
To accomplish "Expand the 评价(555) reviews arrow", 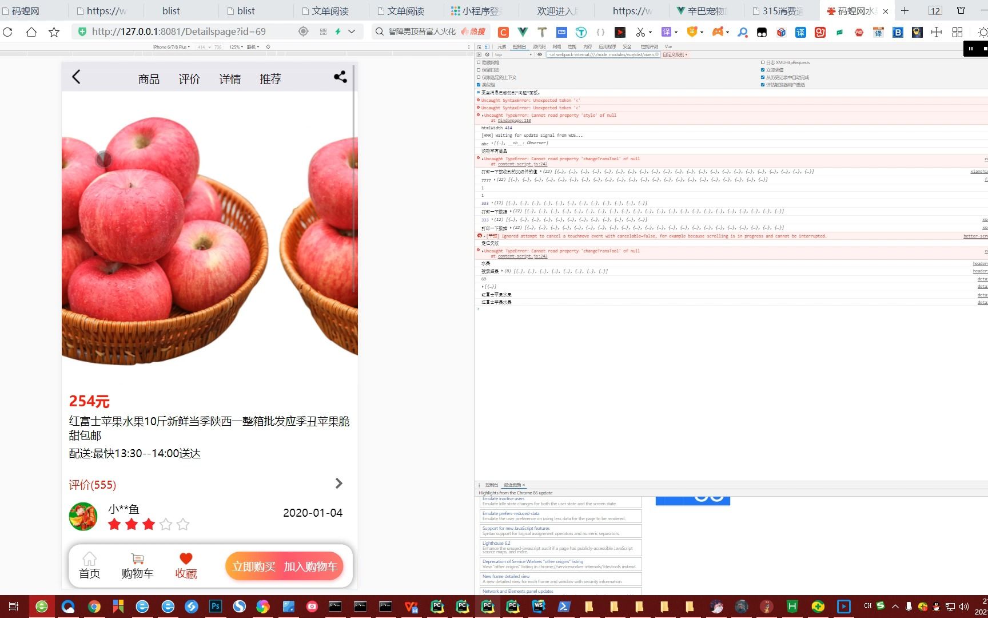I will click(338, 484).
